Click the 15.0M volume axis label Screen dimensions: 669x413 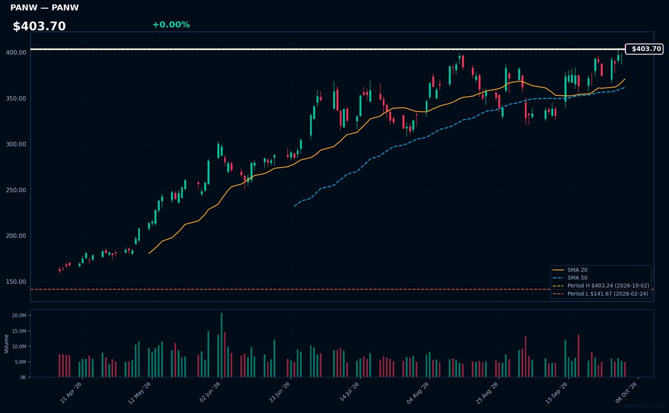pyautogui.click(x=19, y=331)
